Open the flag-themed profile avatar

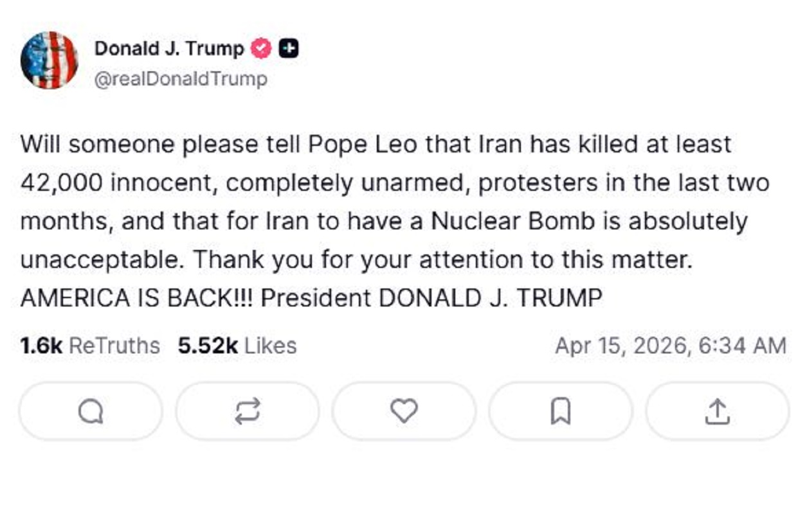pyautogui.click(x=49, y=60)
